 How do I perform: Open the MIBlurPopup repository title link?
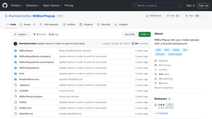coord(44,16)
